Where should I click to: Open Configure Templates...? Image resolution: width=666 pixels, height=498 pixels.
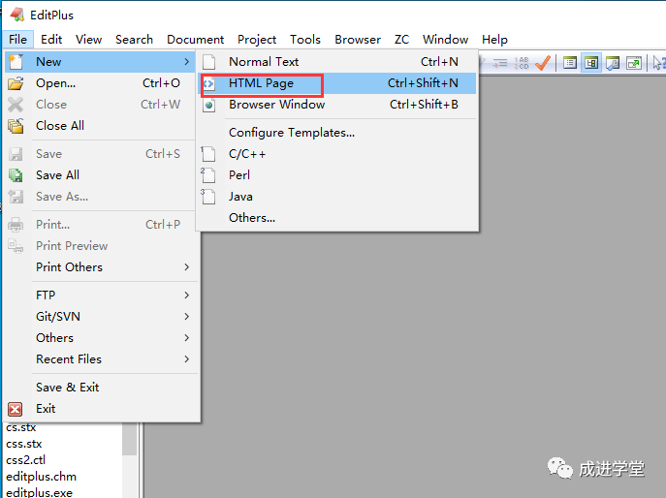(x=337, y=133)
